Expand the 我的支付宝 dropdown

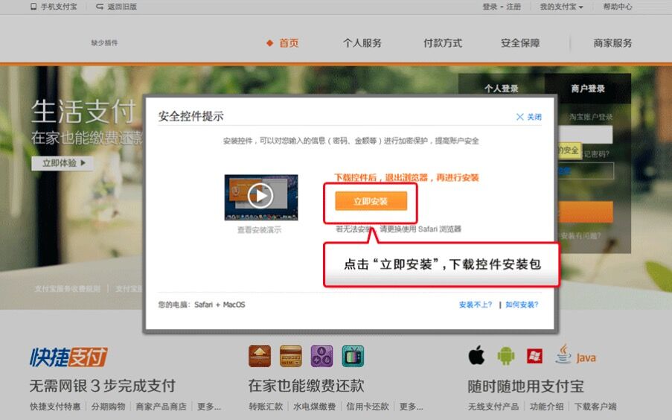click(561, 7)
